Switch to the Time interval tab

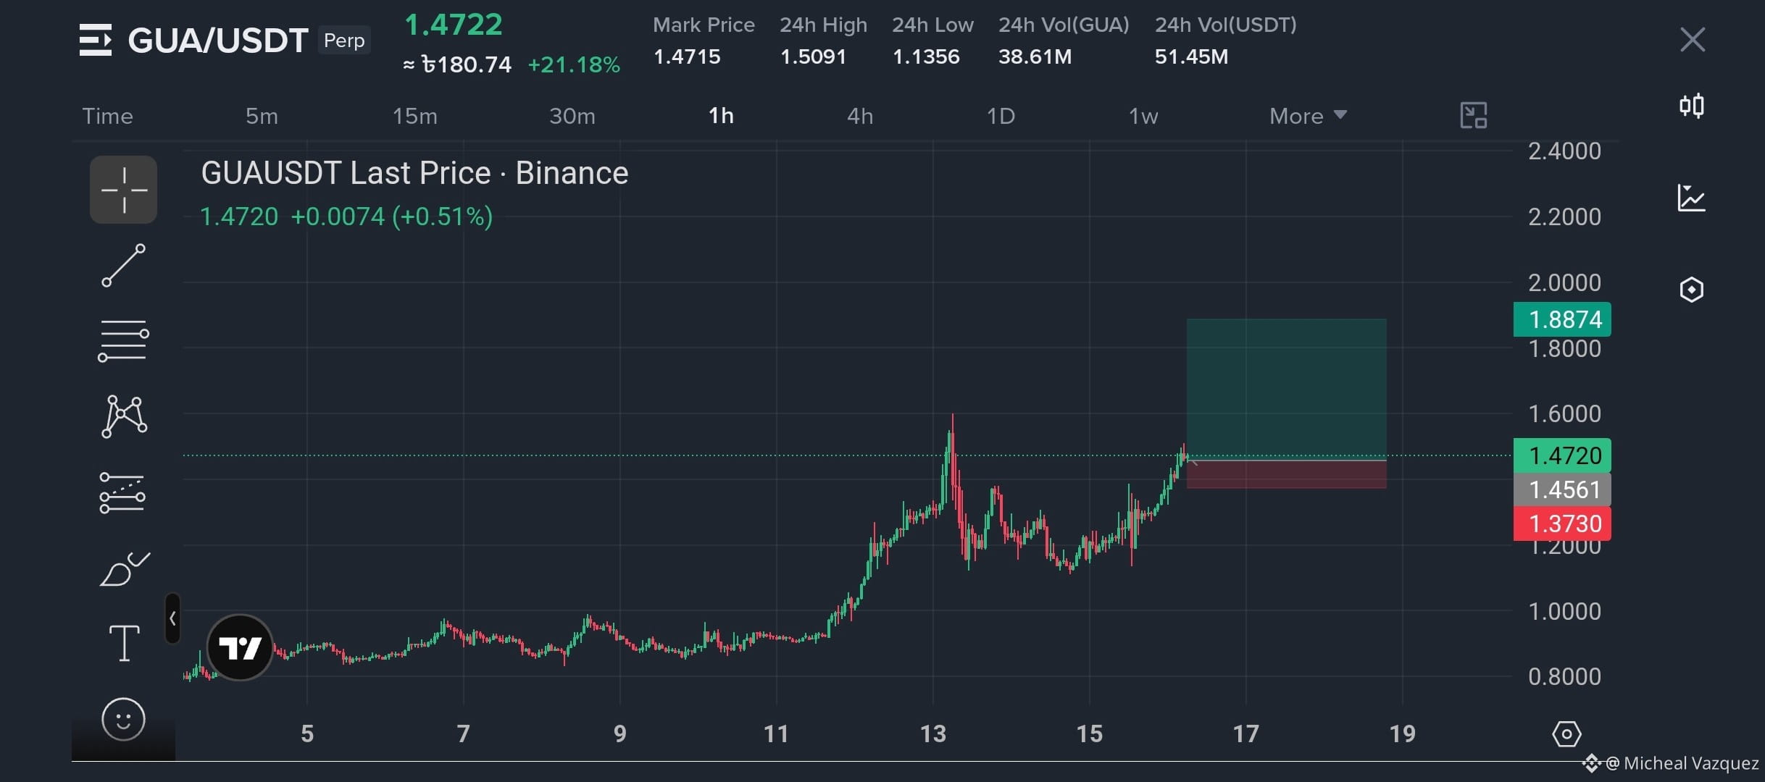tap(107, 116)
